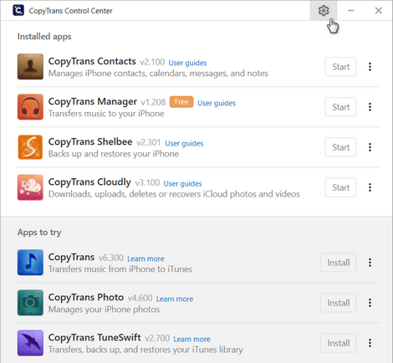
Task: Minimize the CopyTrans Control Center window
Action: (x=351, y=11)
